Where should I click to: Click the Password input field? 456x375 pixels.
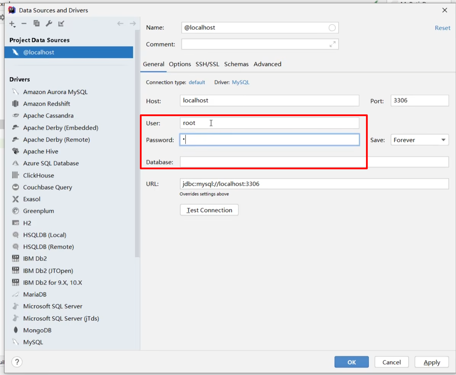269,140
